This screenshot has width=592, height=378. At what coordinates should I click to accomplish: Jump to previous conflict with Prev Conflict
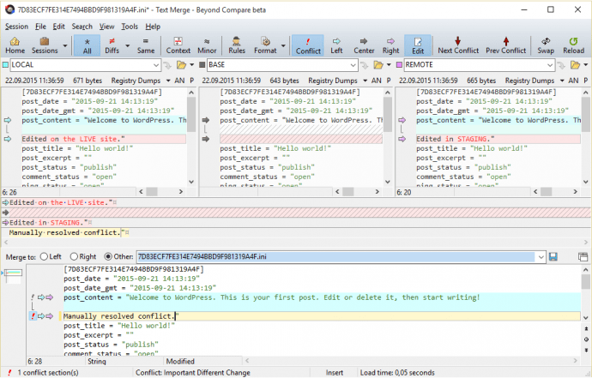point(505,45)
